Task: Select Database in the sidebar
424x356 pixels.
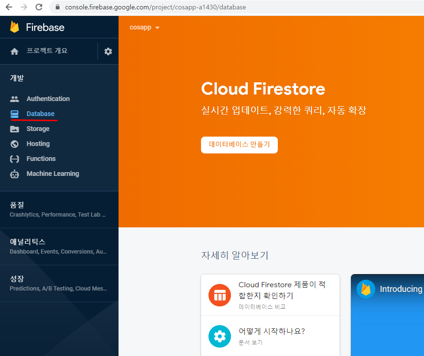Action: point(41,114)
